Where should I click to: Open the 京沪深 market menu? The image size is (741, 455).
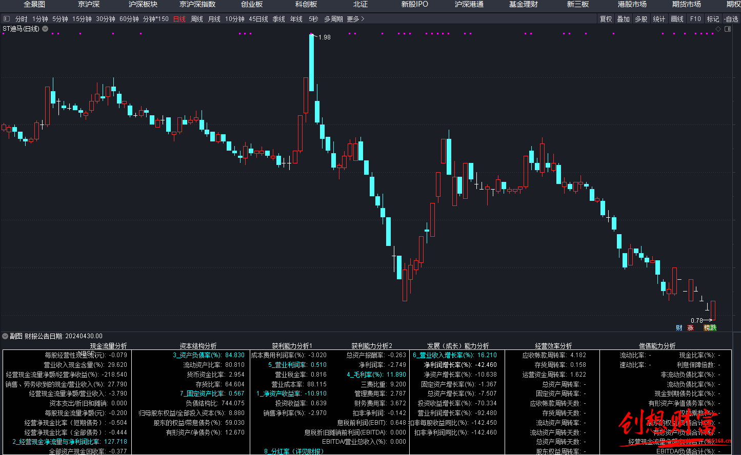tap(89, 4)
